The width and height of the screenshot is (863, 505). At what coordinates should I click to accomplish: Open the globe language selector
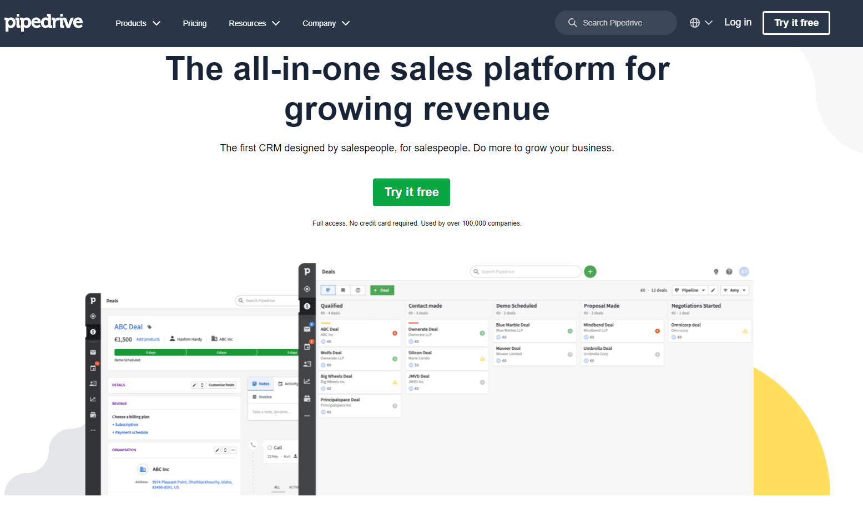click(701, 23)
